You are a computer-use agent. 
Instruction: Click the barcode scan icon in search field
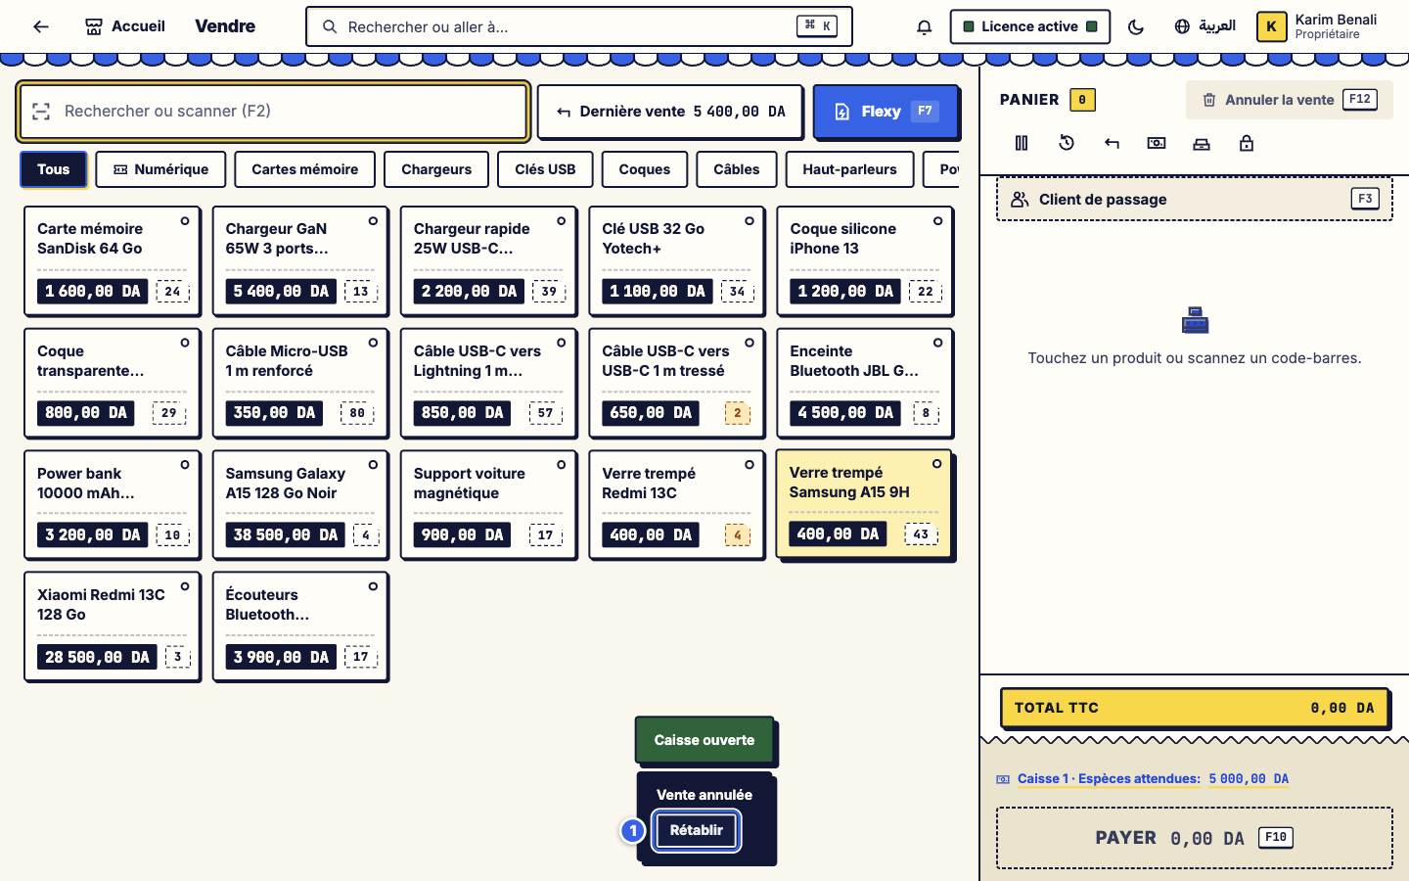pyautogui.click(x=41, y=111)
